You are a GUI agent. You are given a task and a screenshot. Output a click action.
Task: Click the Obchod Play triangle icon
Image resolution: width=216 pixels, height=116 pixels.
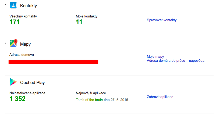13,82
